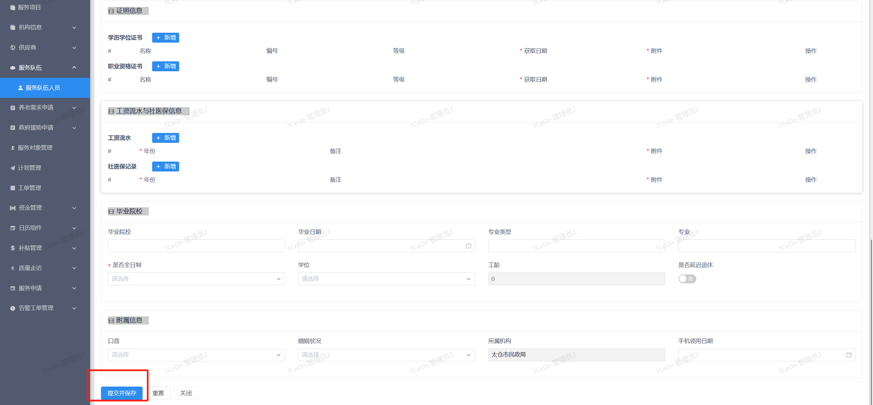873x405 pixels.
Task: Click the 供应商 globe icon
Action: tap(13, 47)
